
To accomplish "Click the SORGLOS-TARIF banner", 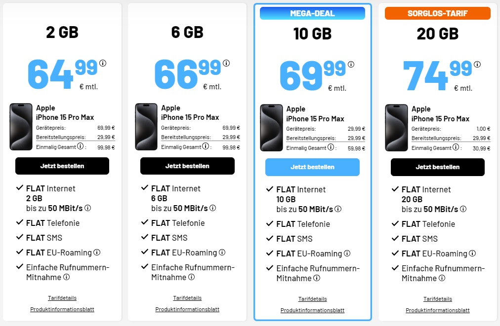I will 437,13.
